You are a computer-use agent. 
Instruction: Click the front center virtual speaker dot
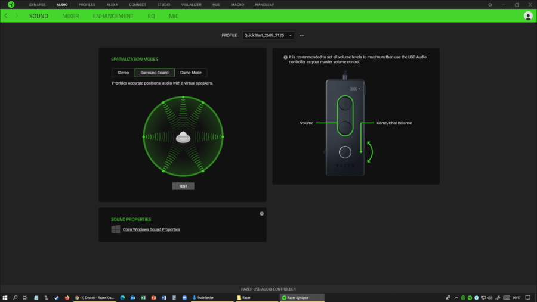tap(183, 98)
